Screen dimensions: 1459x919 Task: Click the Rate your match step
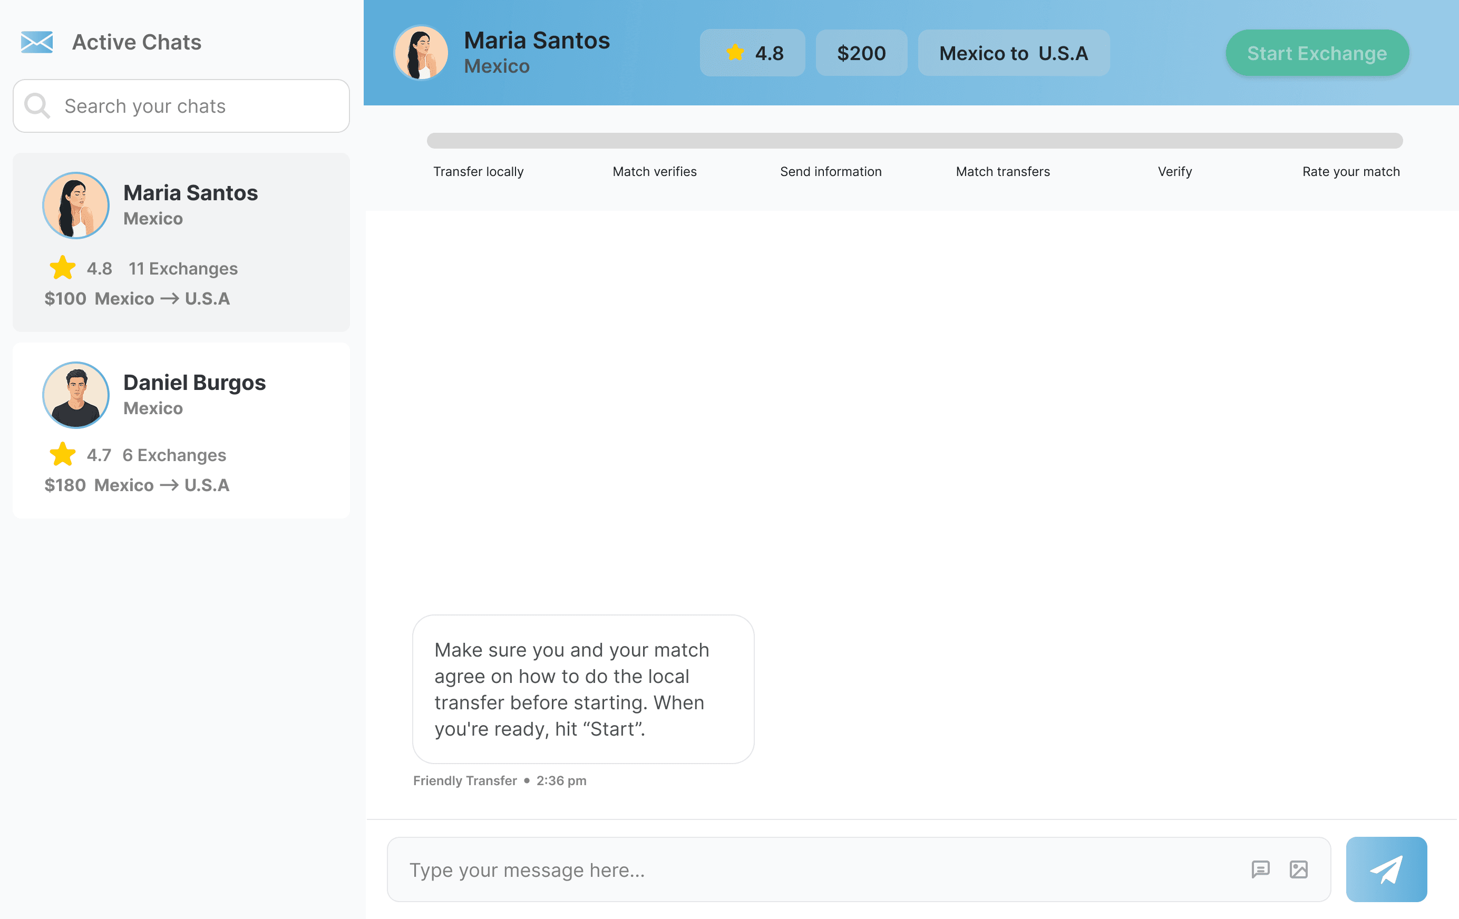click(x=1350, y=171)
